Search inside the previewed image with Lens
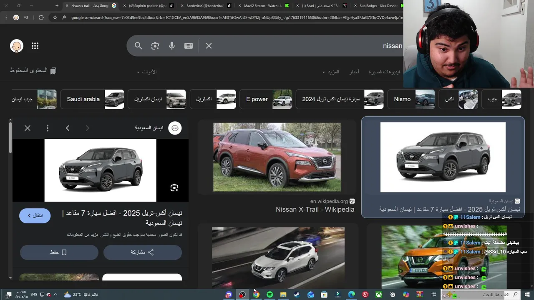Viewport: 534px width, 300px height. tap(174, 187)
